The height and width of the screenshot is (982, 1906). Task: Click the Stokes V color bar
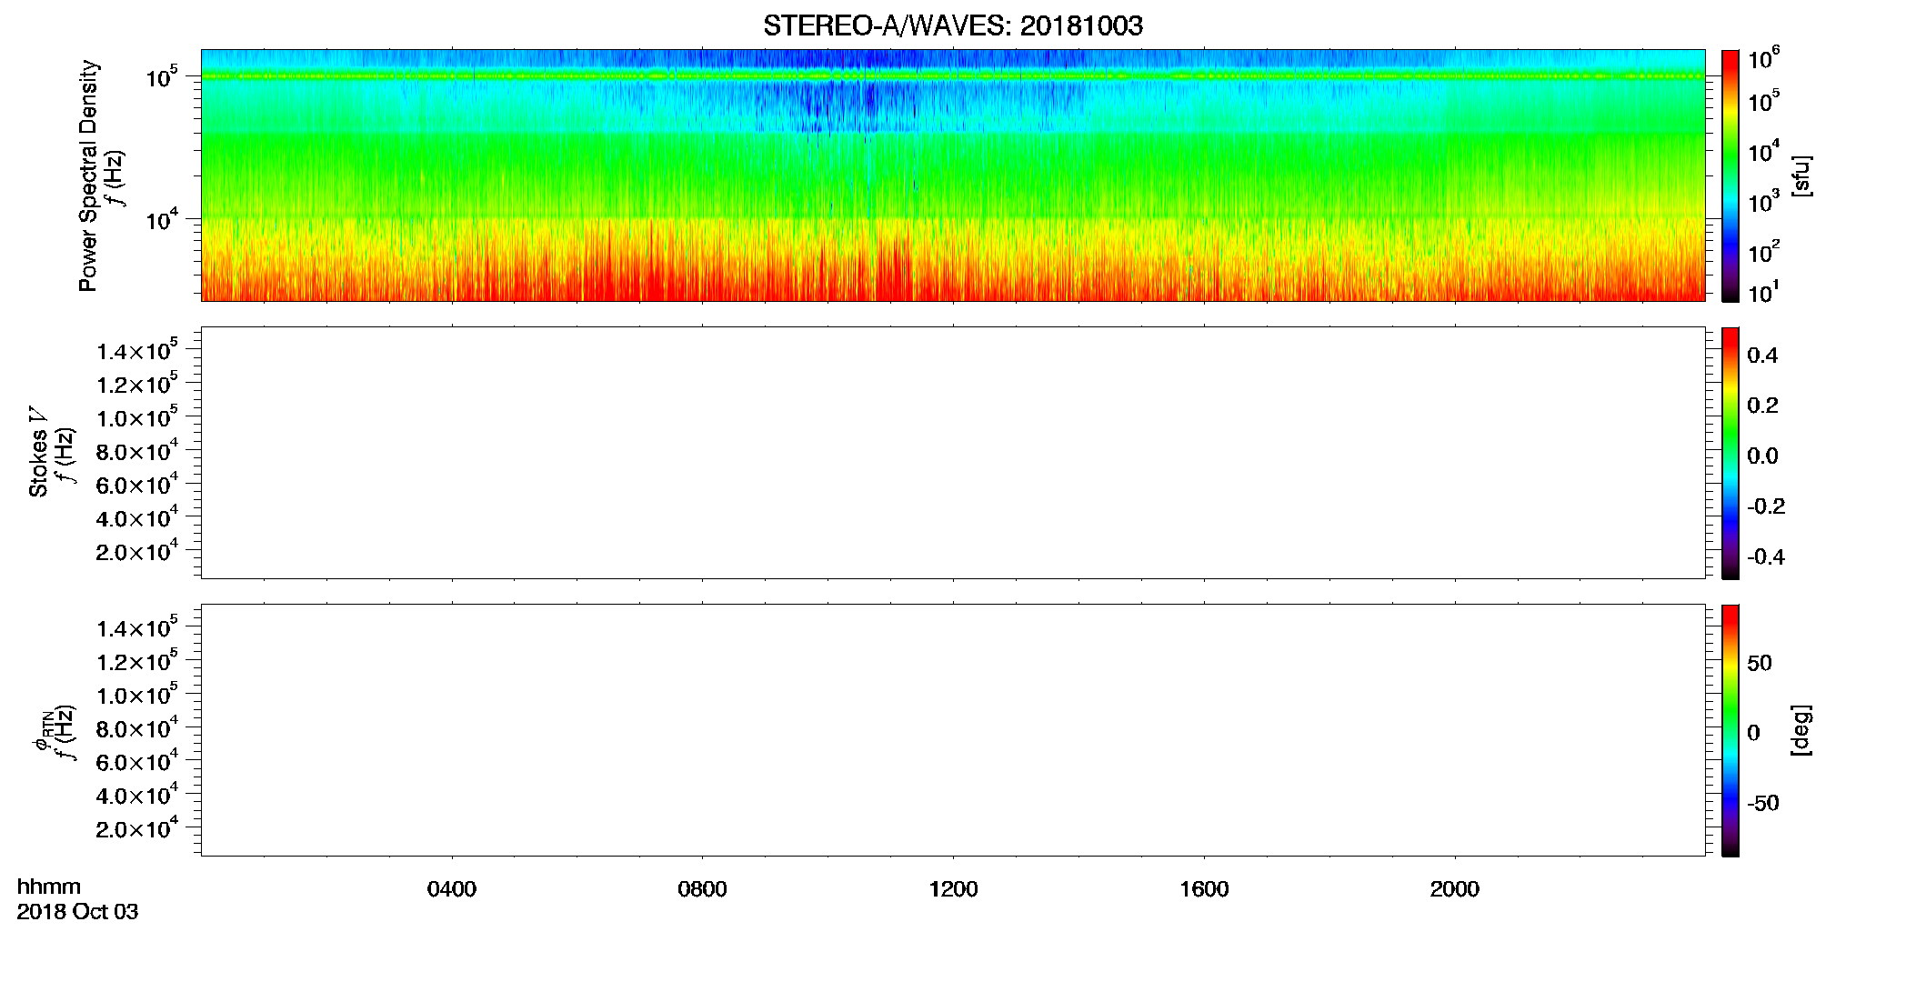[x=1730, y=453]
